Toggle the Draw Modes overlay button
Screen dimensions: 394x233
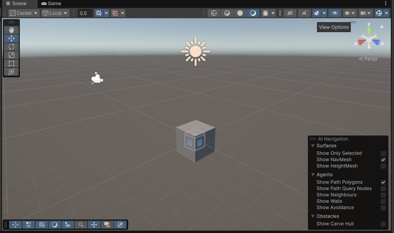click(54, 225)
